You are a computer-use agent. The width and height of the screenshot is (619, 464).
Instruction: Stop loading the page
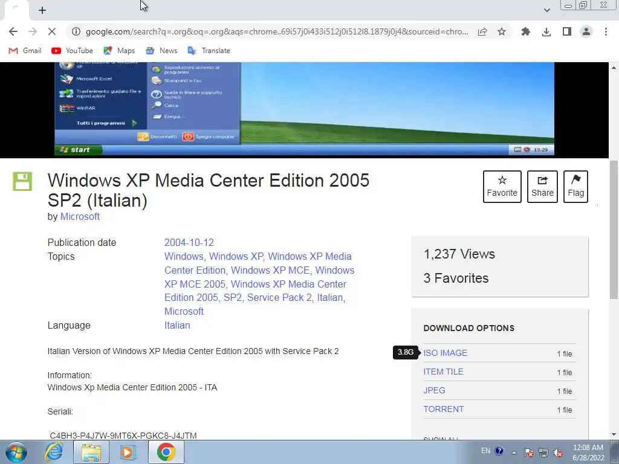52,31
